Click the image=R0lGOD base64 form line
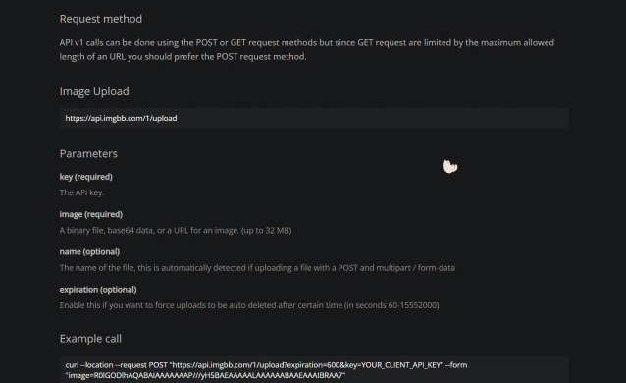Screen dimensions: 626x383 pyautogui.click(x=205, y=375)
